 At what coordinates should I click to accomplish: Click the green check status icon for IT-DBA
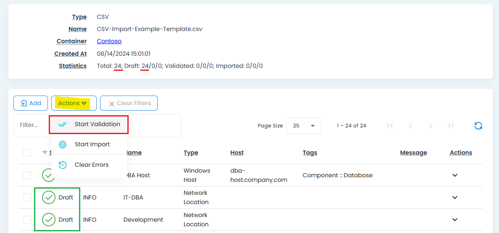[49, 197]
